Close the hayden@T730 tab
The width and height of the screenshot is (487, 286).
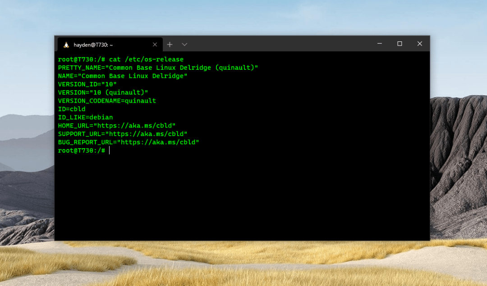(155, 45)
